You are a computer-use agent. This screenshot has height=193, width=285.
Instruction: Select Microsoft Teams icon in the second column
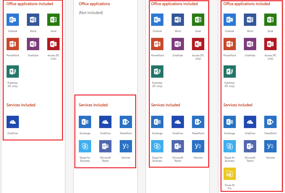[x=105, y=146]
